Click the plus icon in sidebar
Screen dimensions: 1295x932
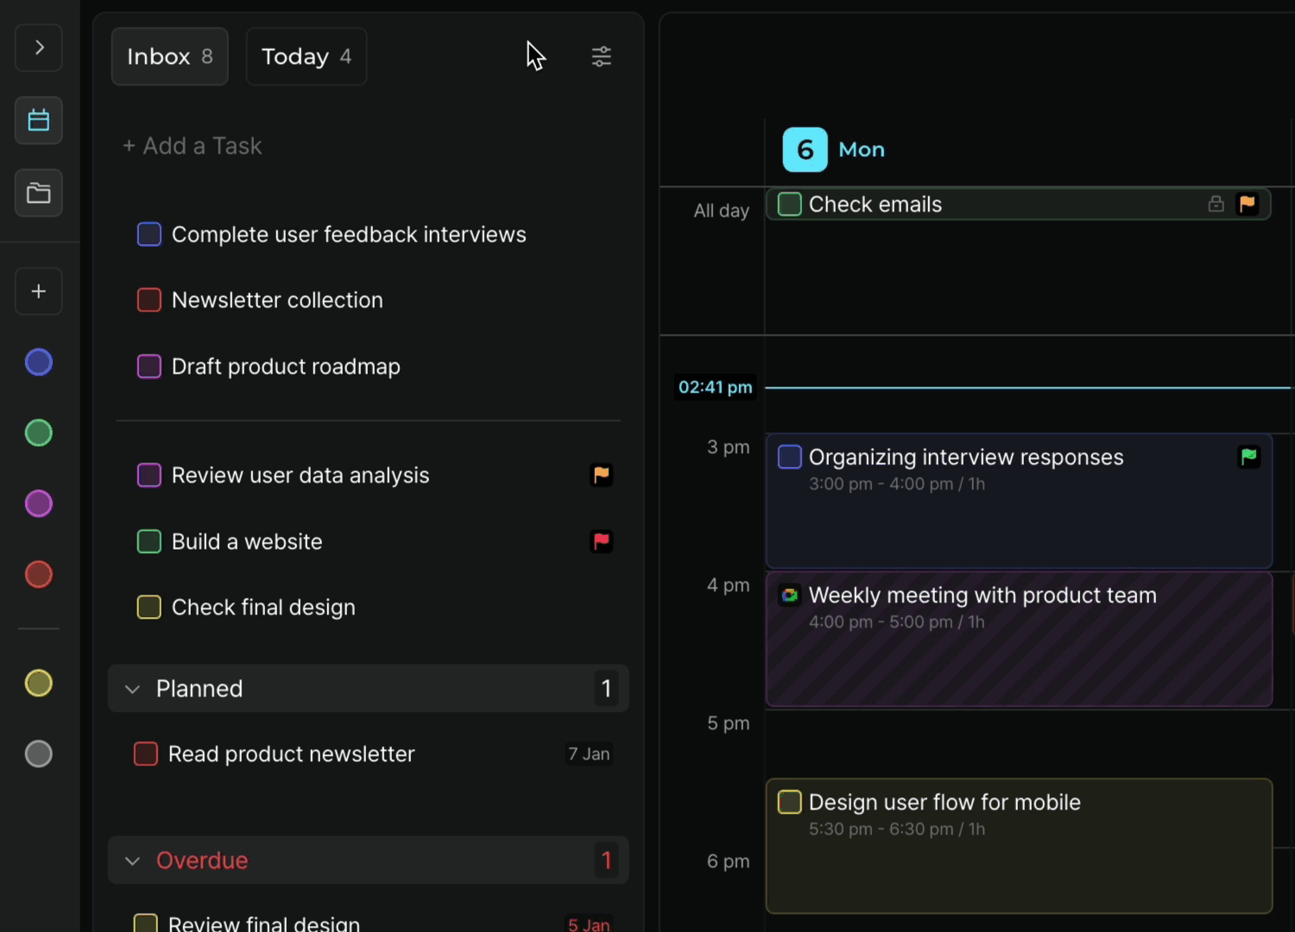tap(39, 292)
